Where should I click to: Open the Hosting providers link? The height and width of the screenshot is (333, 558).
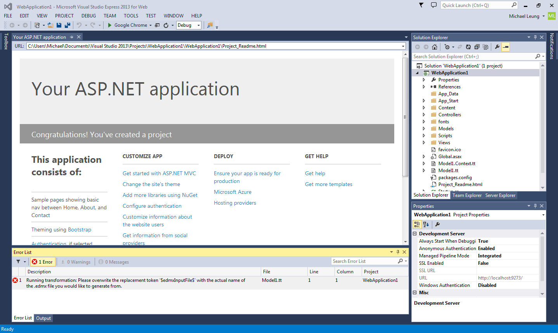tap(235, 203)
